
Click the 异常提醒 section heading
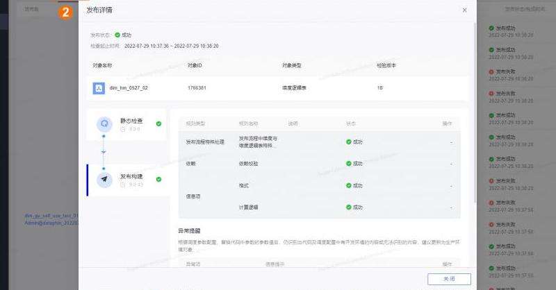[189, 230]
